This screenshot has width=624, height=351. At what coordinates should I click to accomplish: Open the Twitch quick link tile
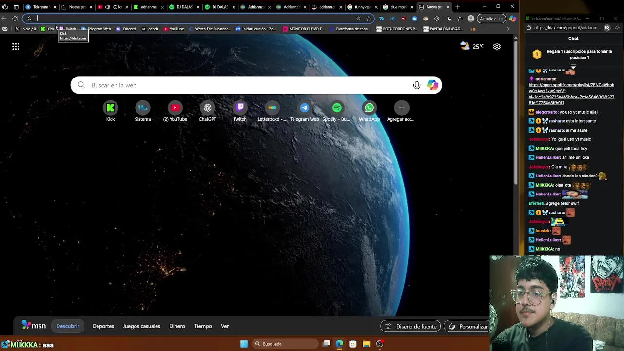tap(240, 111)
